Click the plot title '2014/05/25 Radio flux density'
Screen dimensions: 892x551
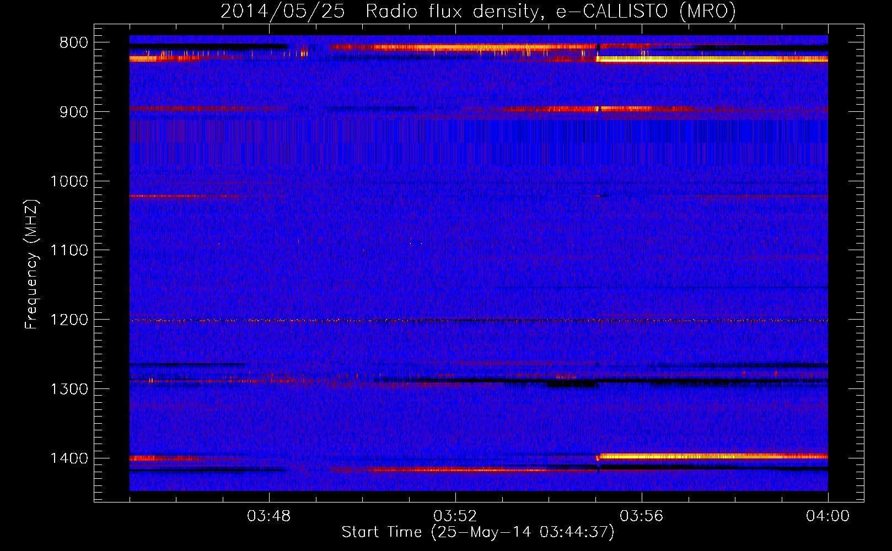479,12
